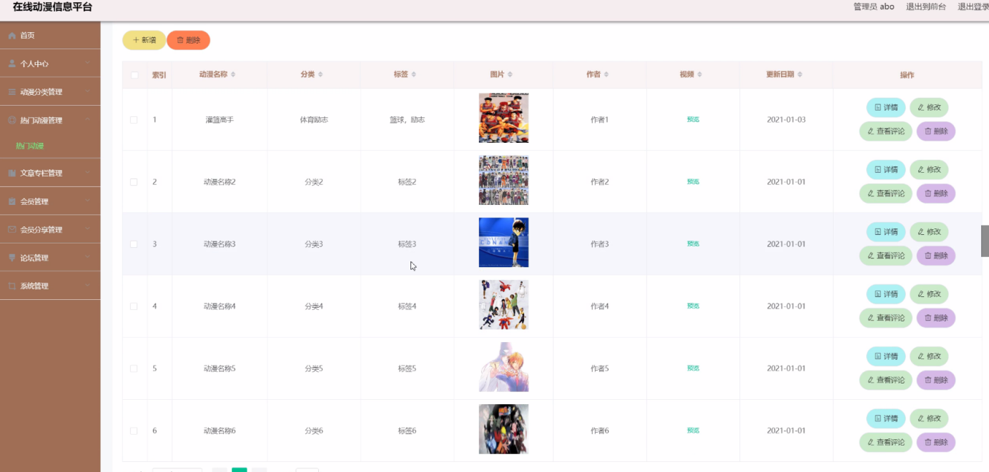Click the yellow 新增 button
Screen dimensions: 989x472
pos(144,40)
